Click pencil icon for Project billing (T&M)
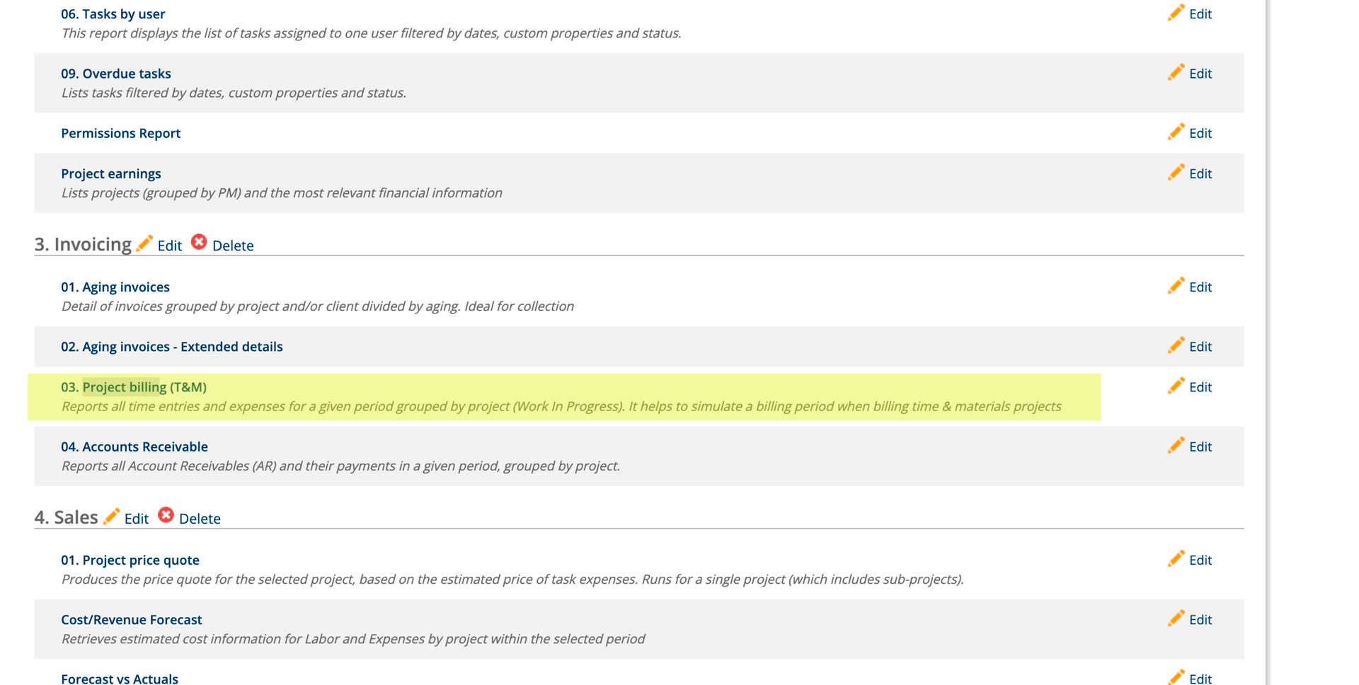The width and height of the screenshot is (1359, 685). [1176, 386]
